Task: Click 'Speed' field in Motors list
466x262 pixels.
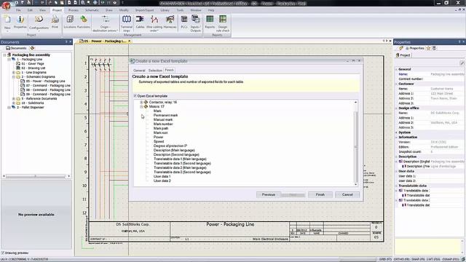Action: (159, 141)
